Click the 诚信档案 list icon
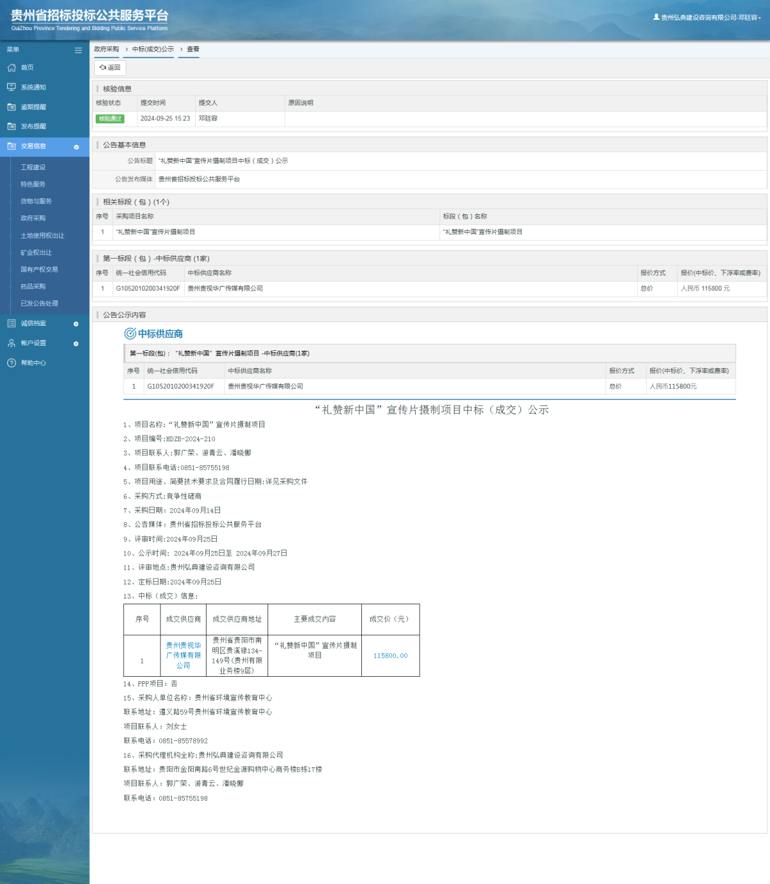Image resolution: width=770 pixels, height=884 pixels. tap(12, 323)
